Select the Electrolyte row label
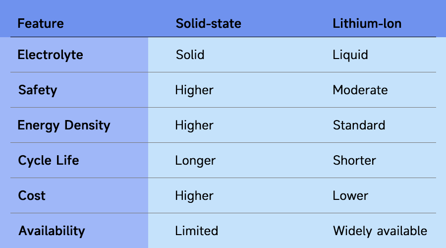The width and height of the screenshot is (446, 248). [50, 55]
